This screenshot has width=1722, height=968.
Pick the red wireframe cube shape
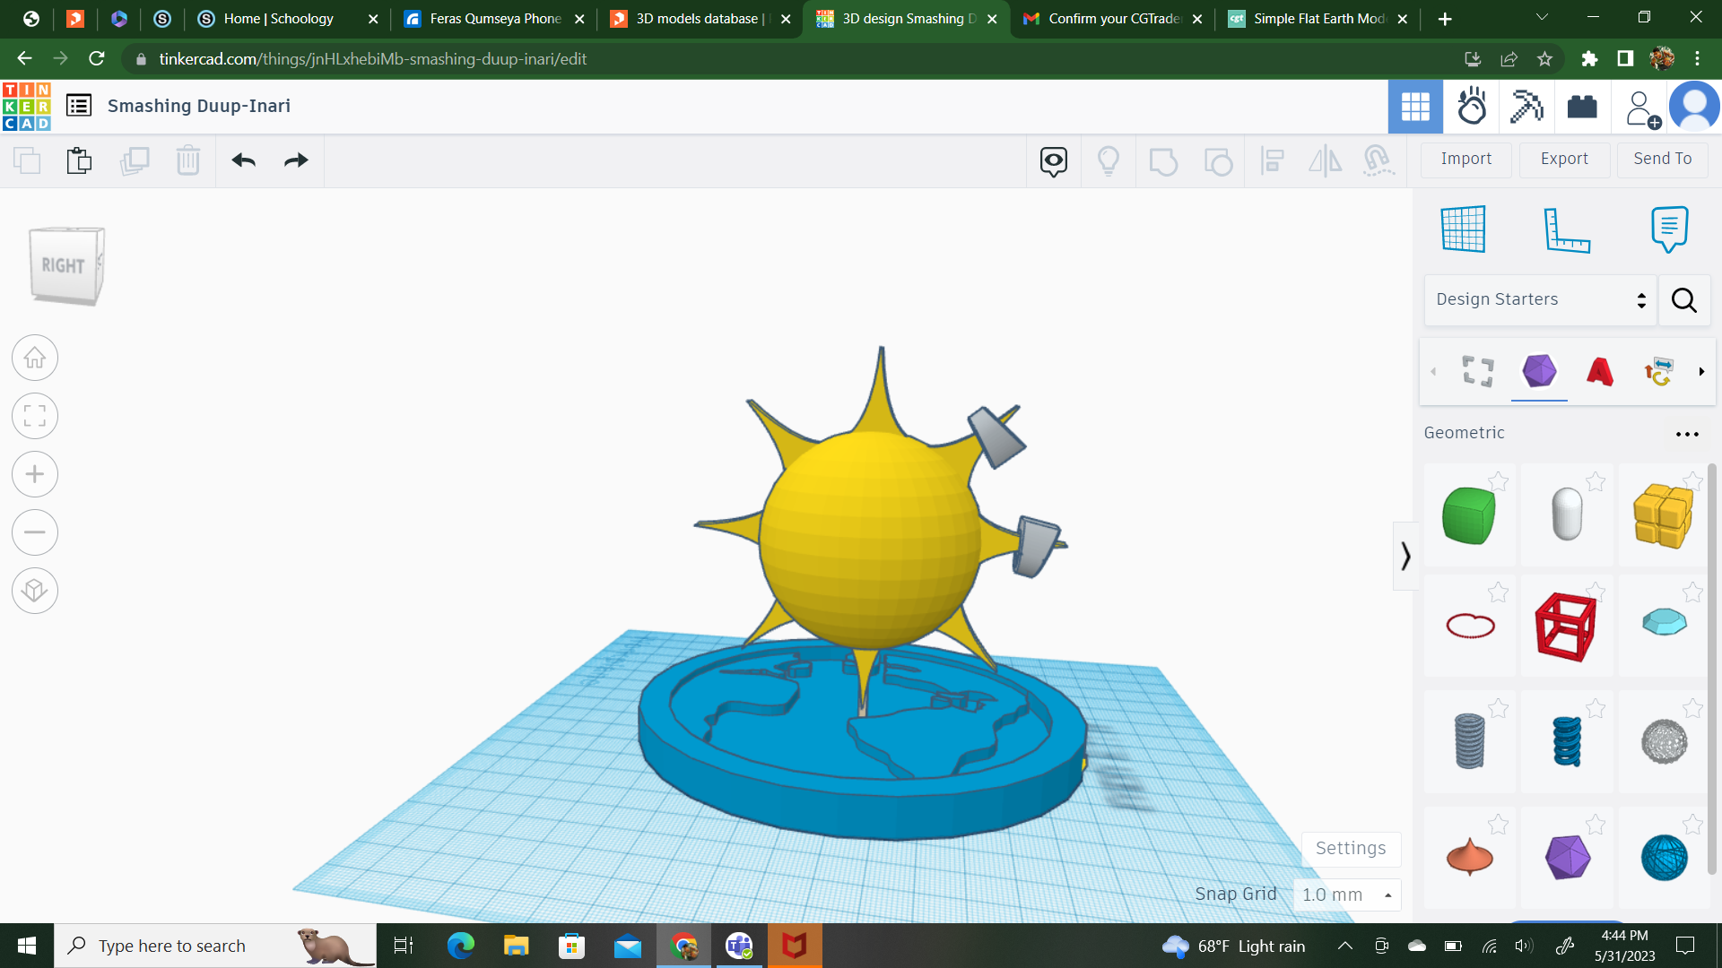tap(1566, 627)
